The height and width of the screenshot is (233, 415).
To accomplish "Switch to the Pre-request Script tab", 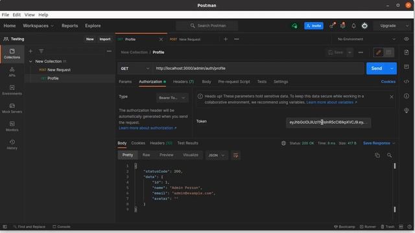I will 234,82.
